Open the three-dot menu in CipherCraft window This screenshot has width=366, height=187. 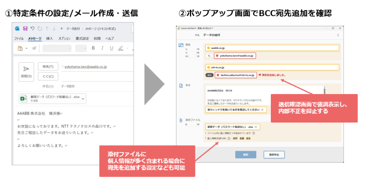coord(338,35)
